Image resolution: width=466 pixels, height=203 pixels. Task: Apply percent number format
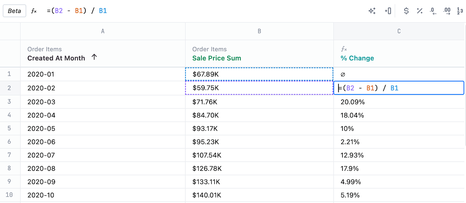pyautogui.click(x=419, y=11)
